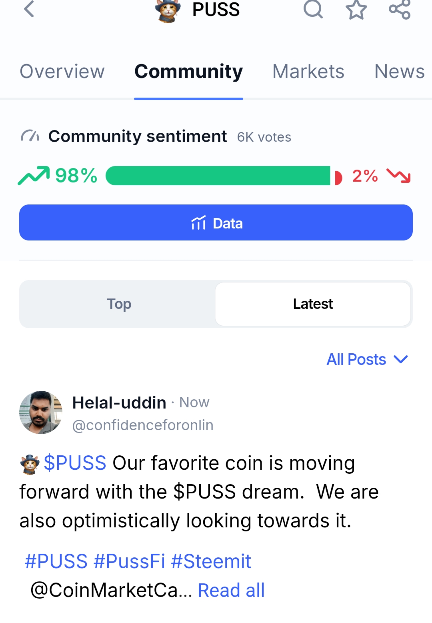Switch to the News tab
The width and height of the screenshot is (432, 623).
tap(399, 72)
